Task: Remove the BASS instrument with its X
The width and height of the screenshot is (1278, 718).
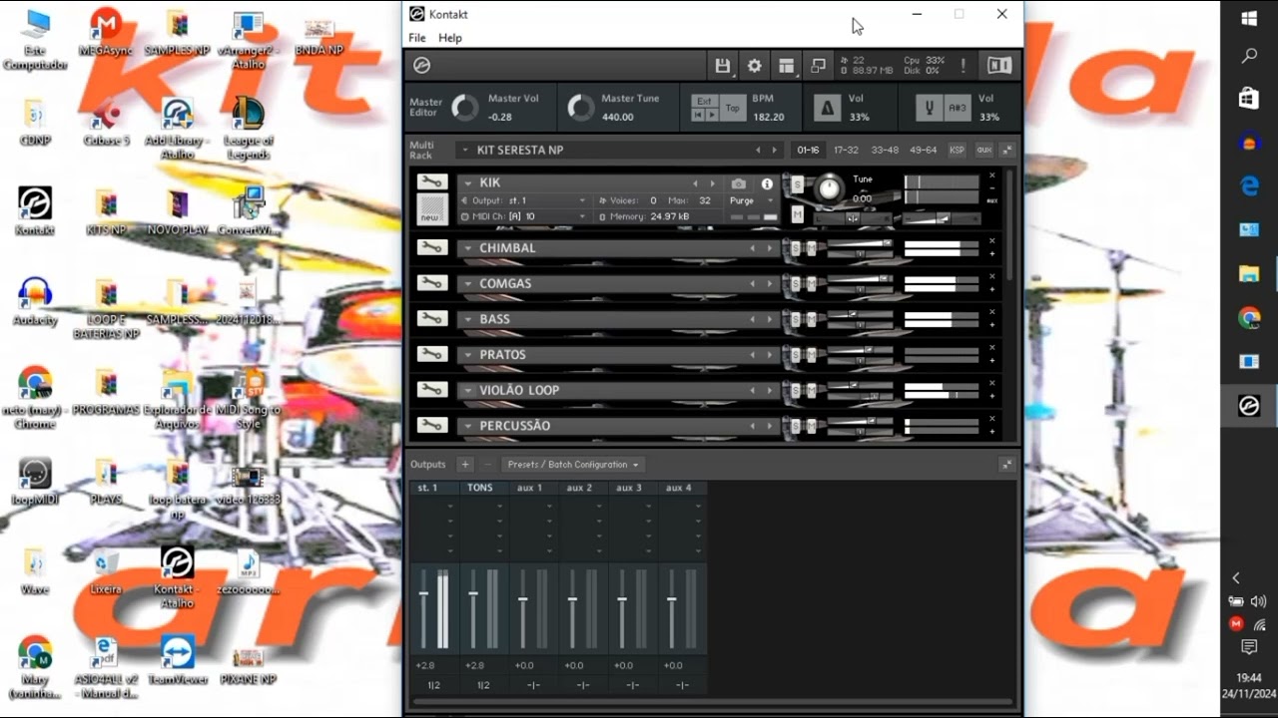Action: (x=992, y=312)
